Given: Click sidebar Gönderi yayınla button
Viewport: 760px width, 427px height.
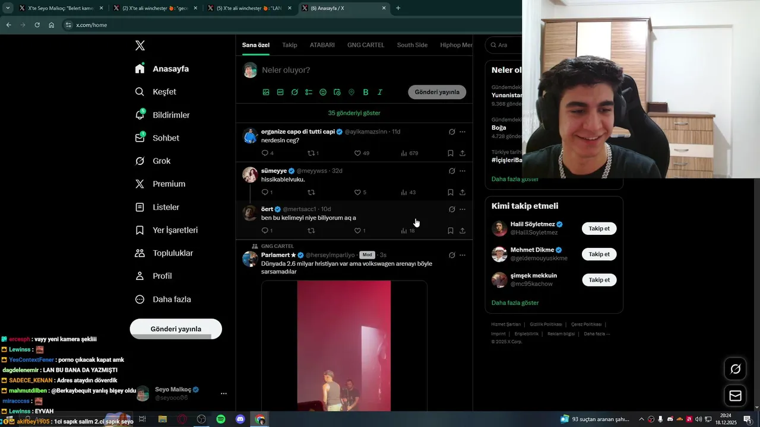Looking at the screenshot, I should point(176,329).
